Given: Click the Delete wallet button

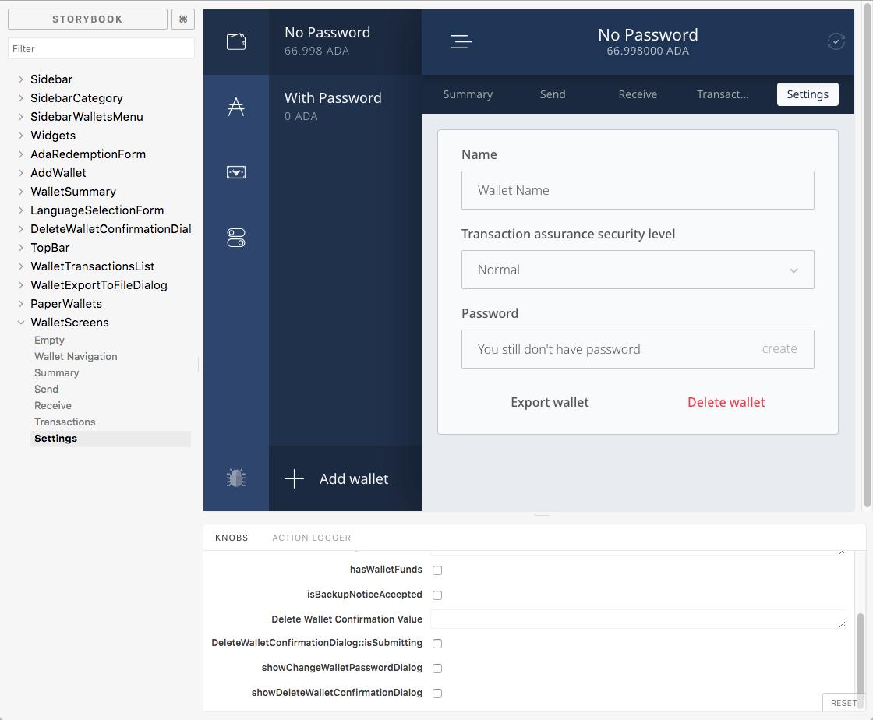Looking at the screenshot, I should (726, 402).
